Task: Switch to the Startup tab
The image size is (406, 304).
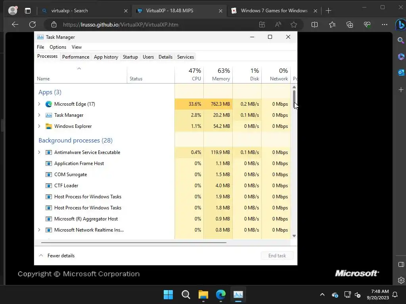Action: (x=130, y=57)
